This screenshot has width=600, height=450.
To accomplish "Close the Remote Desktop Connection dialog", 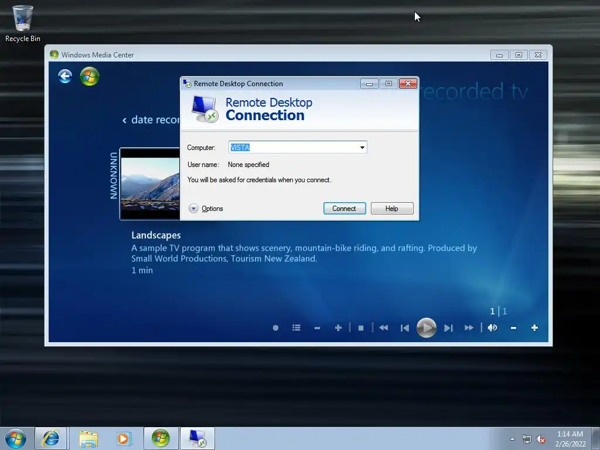I will pyautogui.click(x=408, y=83).
